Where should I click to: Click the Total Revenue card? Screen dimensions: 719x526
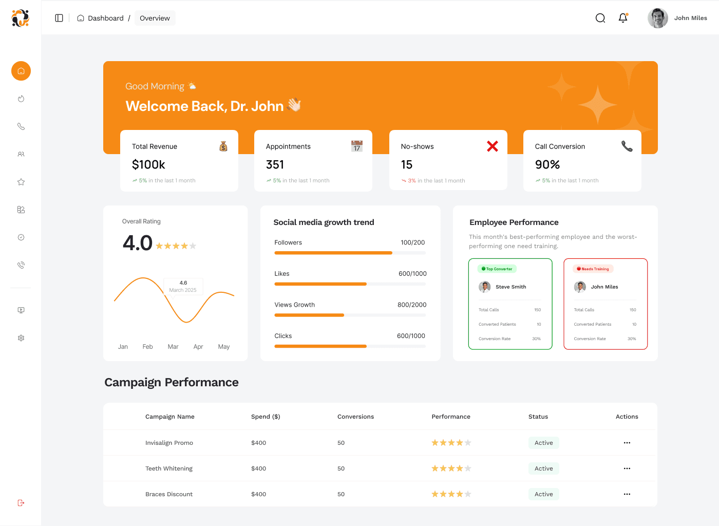coord(179,161)
